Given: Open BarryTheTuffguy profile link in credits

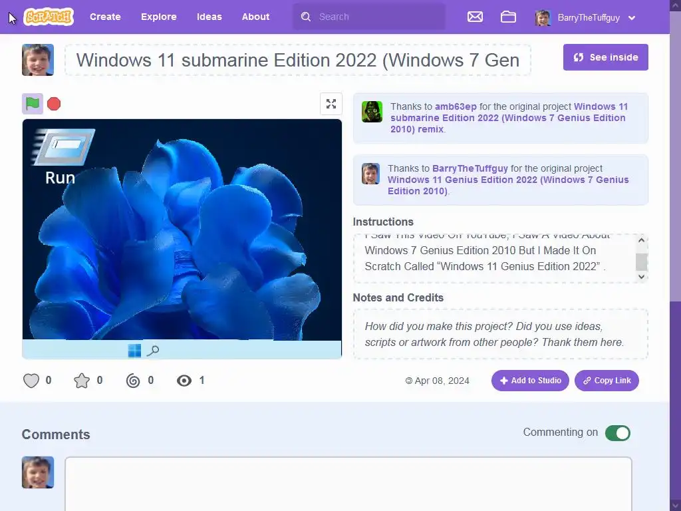Looking at the screenshot, I should pos(470,168).
